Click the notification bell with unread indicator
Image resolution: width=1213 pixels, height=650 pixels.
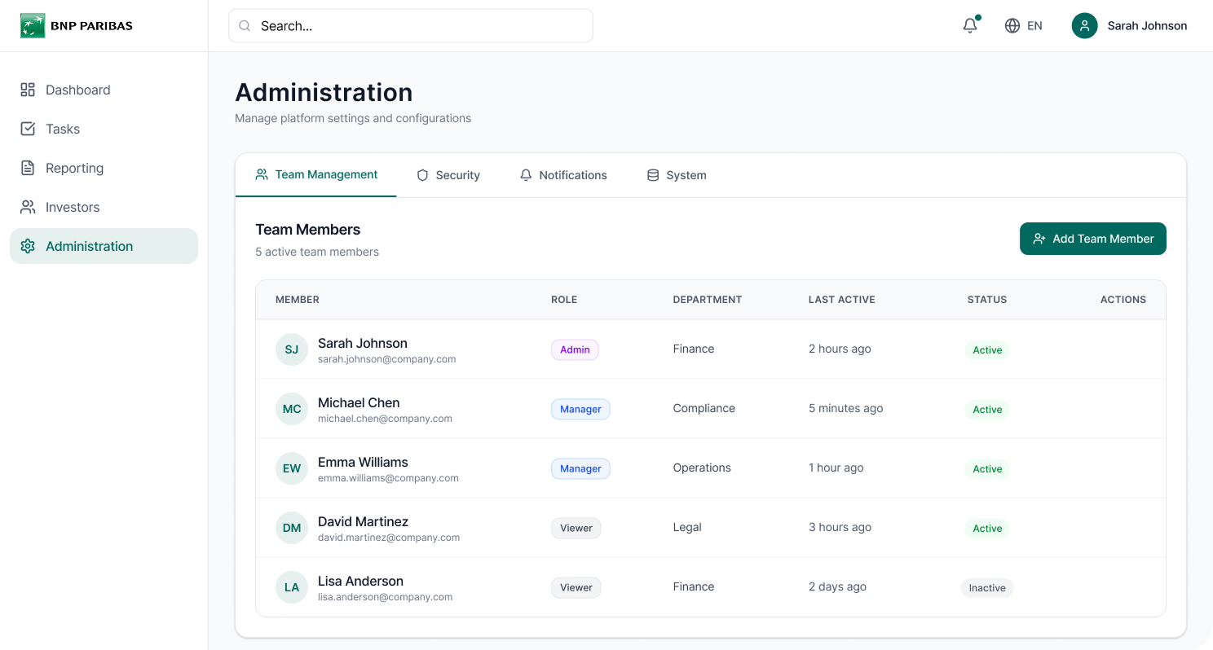pos(969,25)
